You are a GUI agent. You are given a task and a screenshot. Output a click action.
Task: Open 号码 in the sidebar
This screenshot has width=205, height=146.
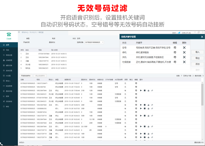tap(7, 50)
